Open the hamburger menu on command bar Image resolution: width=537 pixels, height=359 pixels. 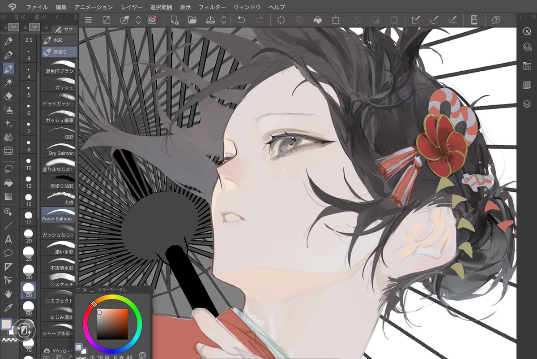[x=88, y=20]
